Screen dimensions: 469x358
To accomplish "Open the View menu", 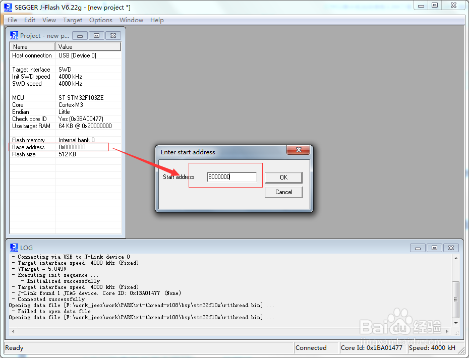I will (x=49, y=20).
